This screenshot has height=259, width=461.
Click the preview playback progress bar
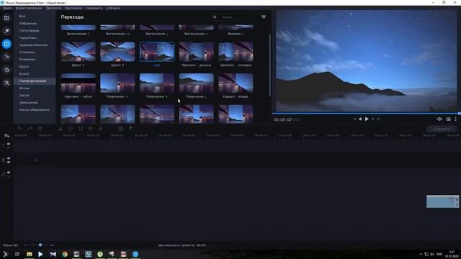366,113
